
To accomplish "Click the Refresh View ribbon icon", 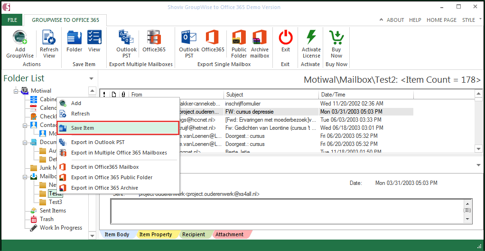I will click(x=49, y=38).
